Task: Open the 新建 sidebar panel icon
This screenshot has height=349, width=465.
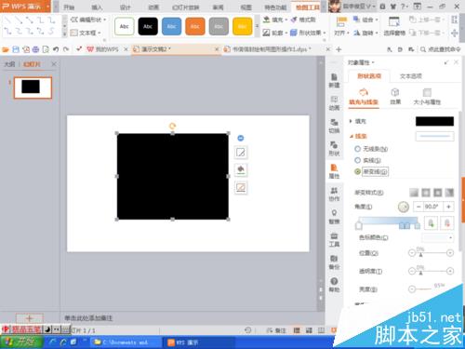Action: (334, 80)
